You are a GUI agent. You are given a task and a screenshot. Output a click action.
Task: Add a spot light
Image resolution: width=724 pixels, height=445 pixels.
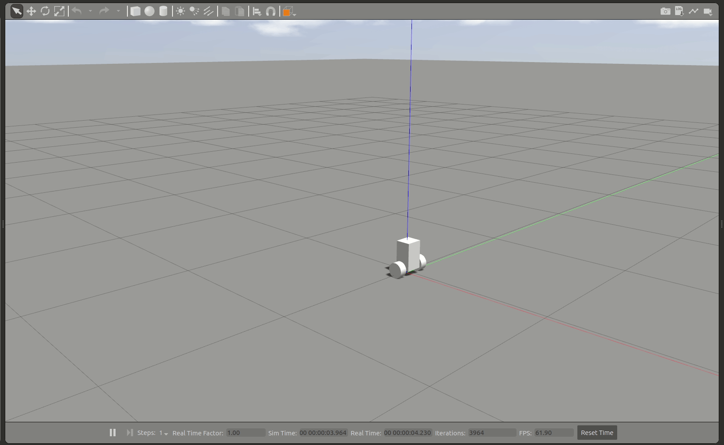coord(194,11)
